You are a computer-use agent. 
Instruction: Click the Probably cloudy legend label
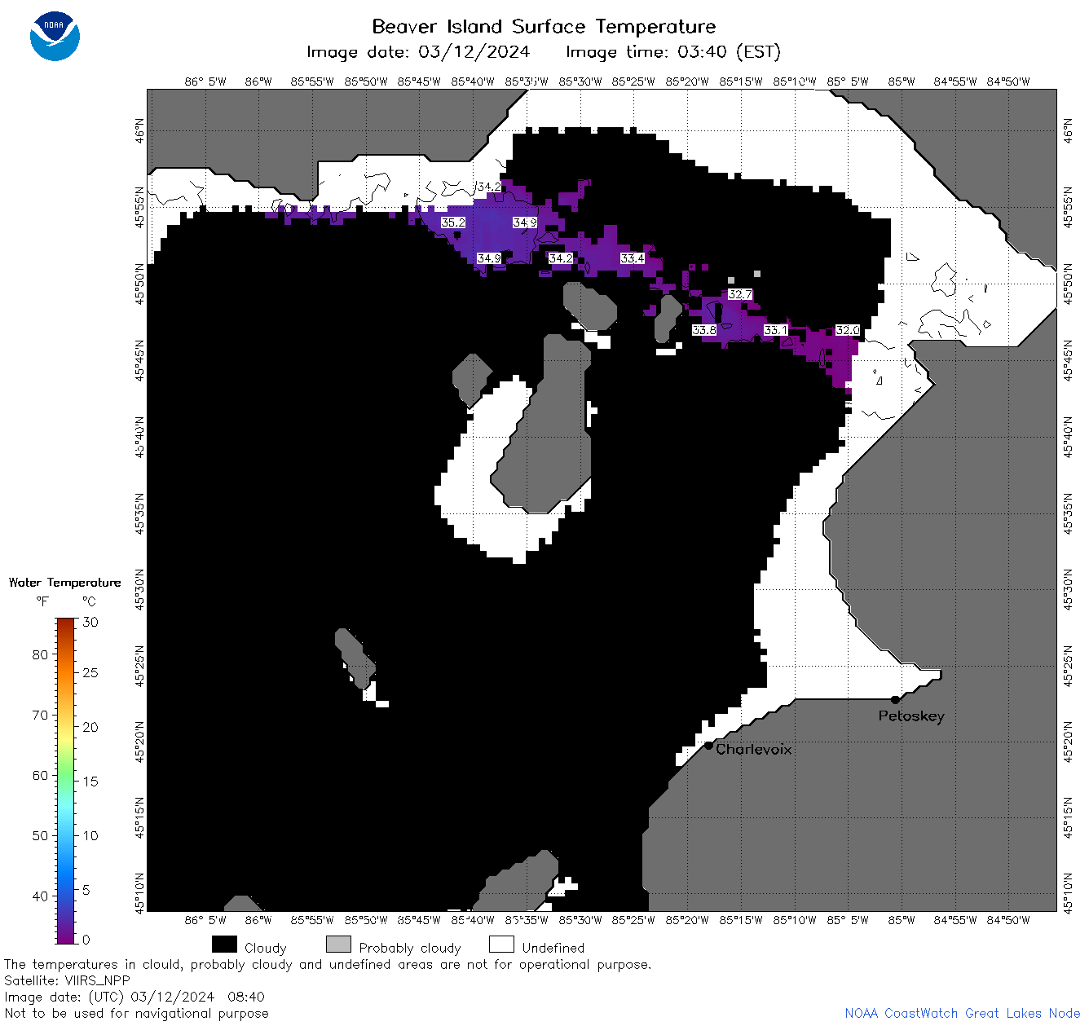[x=410, y=948]
